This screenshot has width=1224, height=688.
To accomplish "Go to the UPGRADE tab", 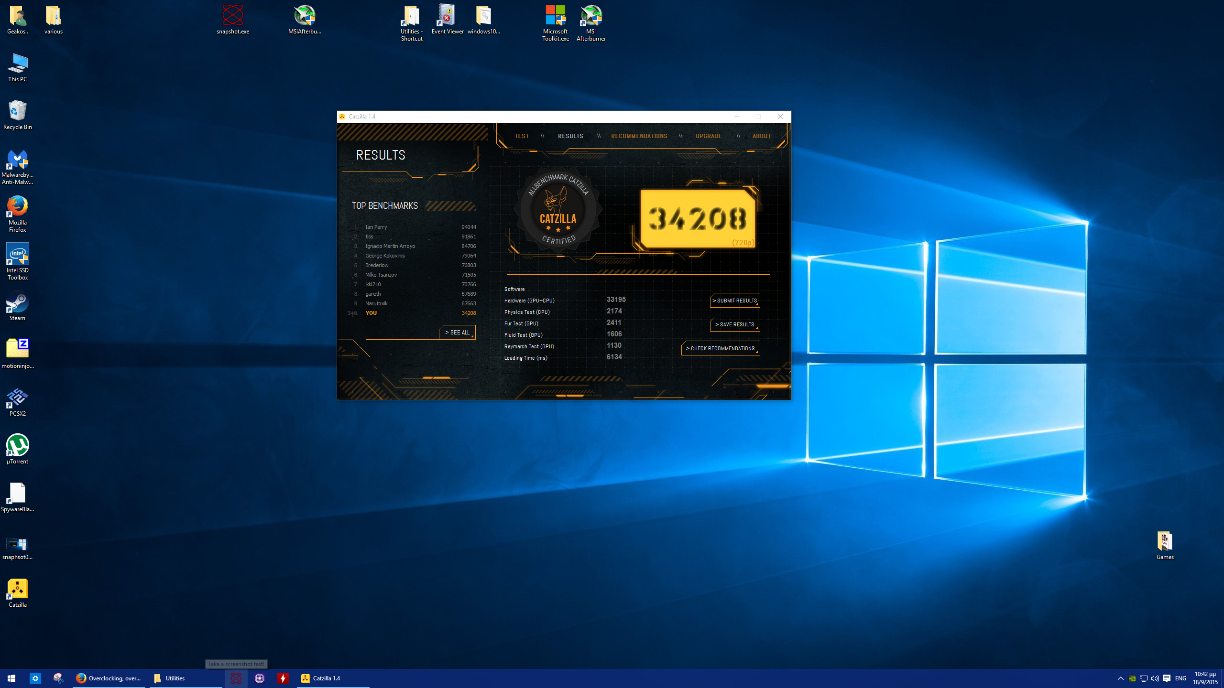I will pos(709,136).
